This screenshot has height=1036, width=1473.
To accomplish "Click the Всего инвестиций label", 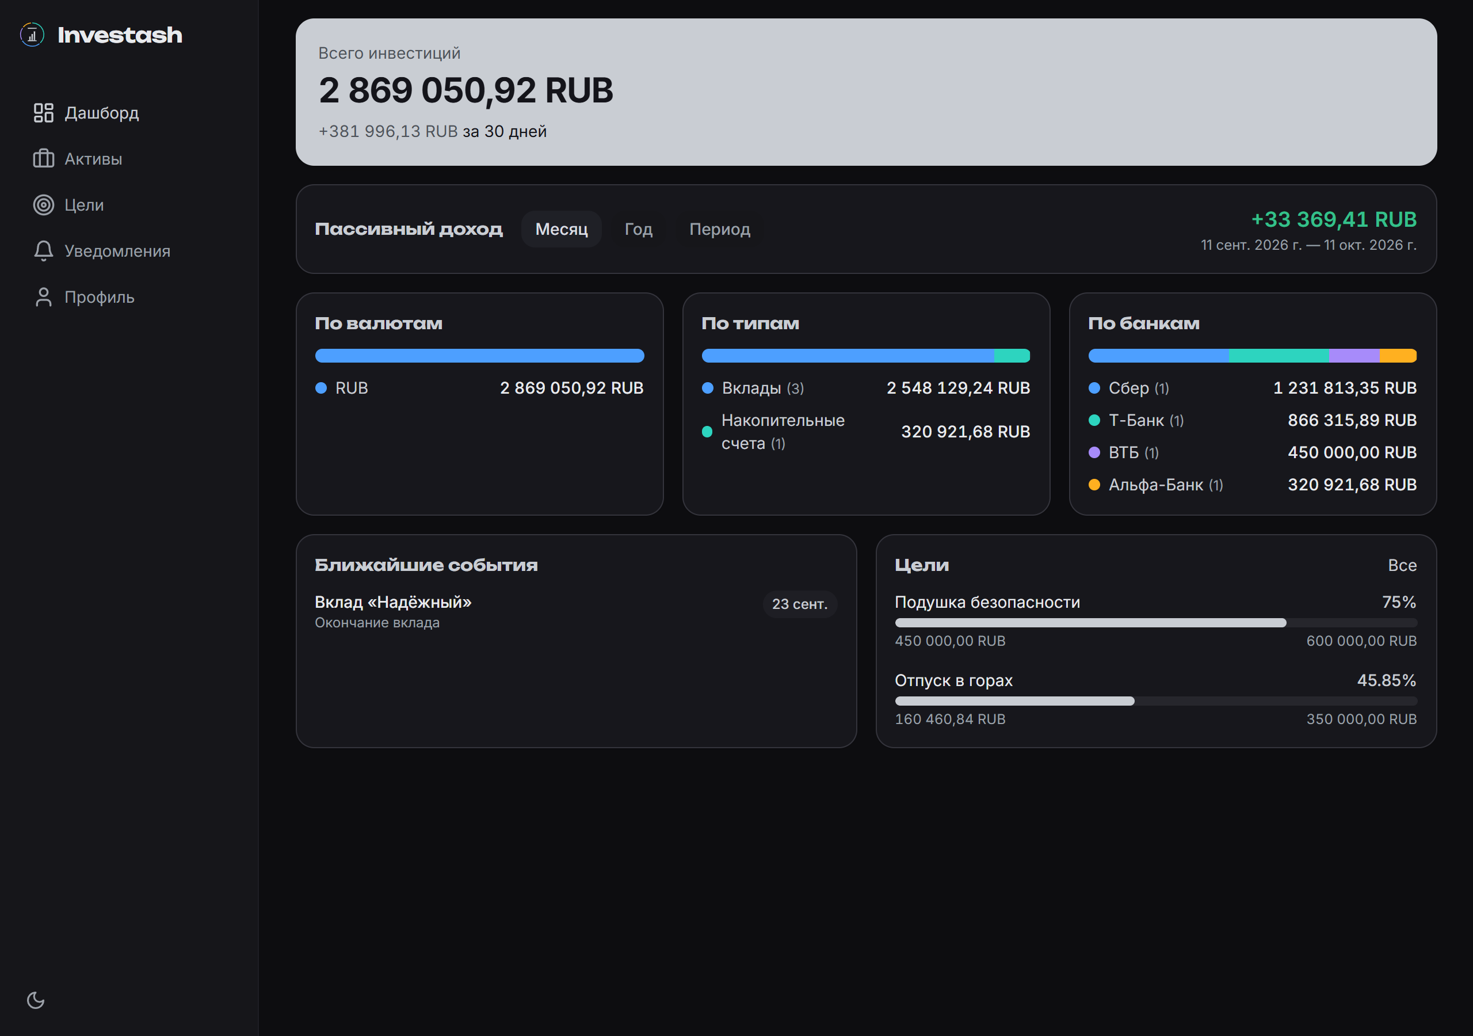I will click(390, 54).
